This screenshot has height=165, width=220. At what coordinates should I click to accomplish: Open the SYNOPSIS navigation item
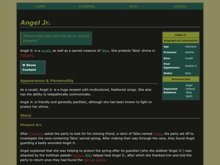(86, 7)
